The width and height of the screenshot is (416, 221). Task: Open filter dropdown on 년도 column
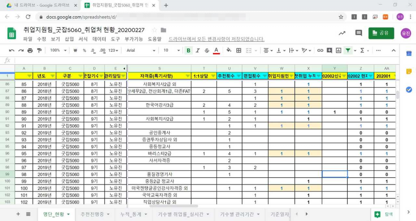[52, 76]
